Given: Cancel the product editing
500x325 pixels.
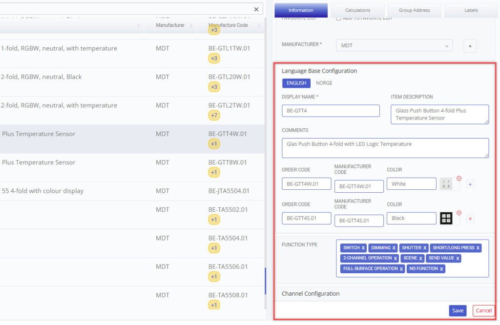Looking at the screenshot, I should point(483,311).
